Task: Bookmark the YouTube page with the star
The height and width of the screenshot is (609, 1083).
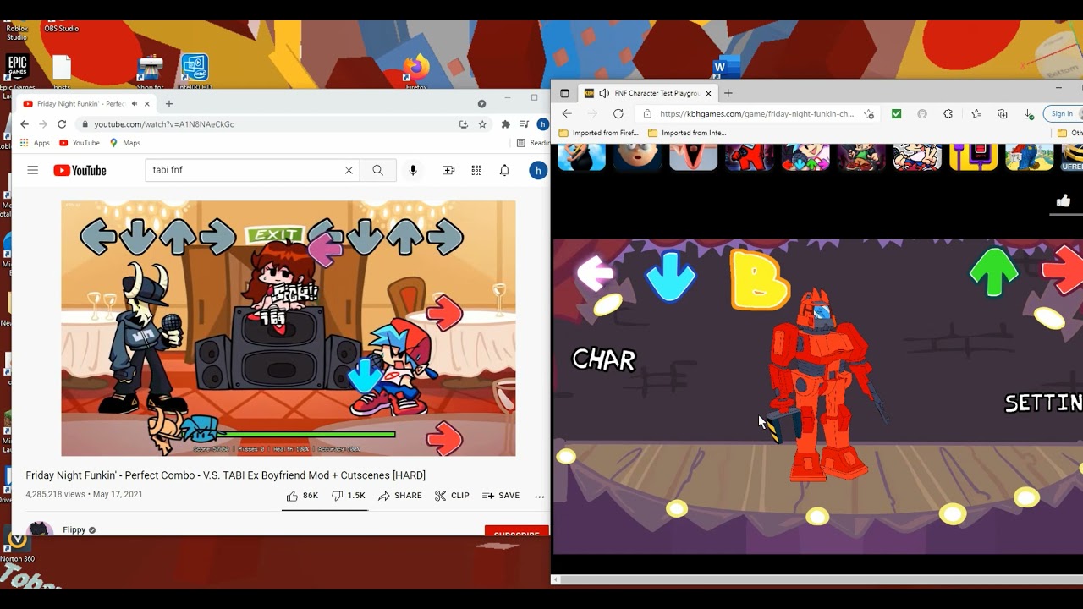Action: coord(482,124)
